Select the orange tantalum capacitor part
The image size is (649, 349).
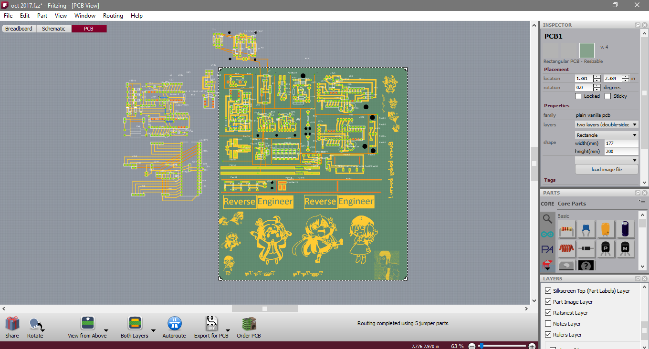click(x=606, y=229)
